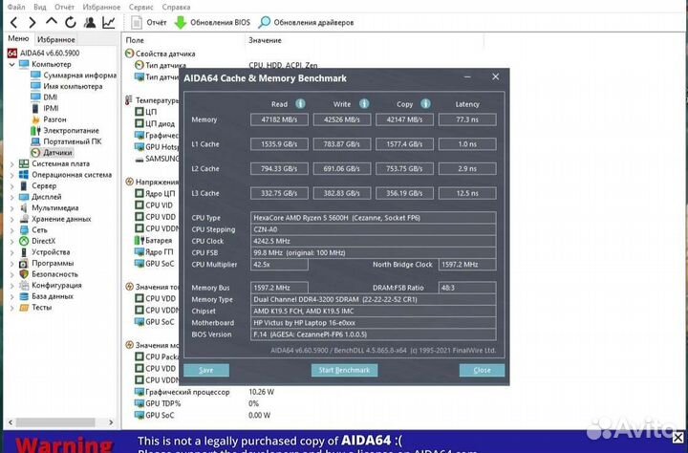
Task: Select Суммарная информация tree item
Action: [74, 75]
